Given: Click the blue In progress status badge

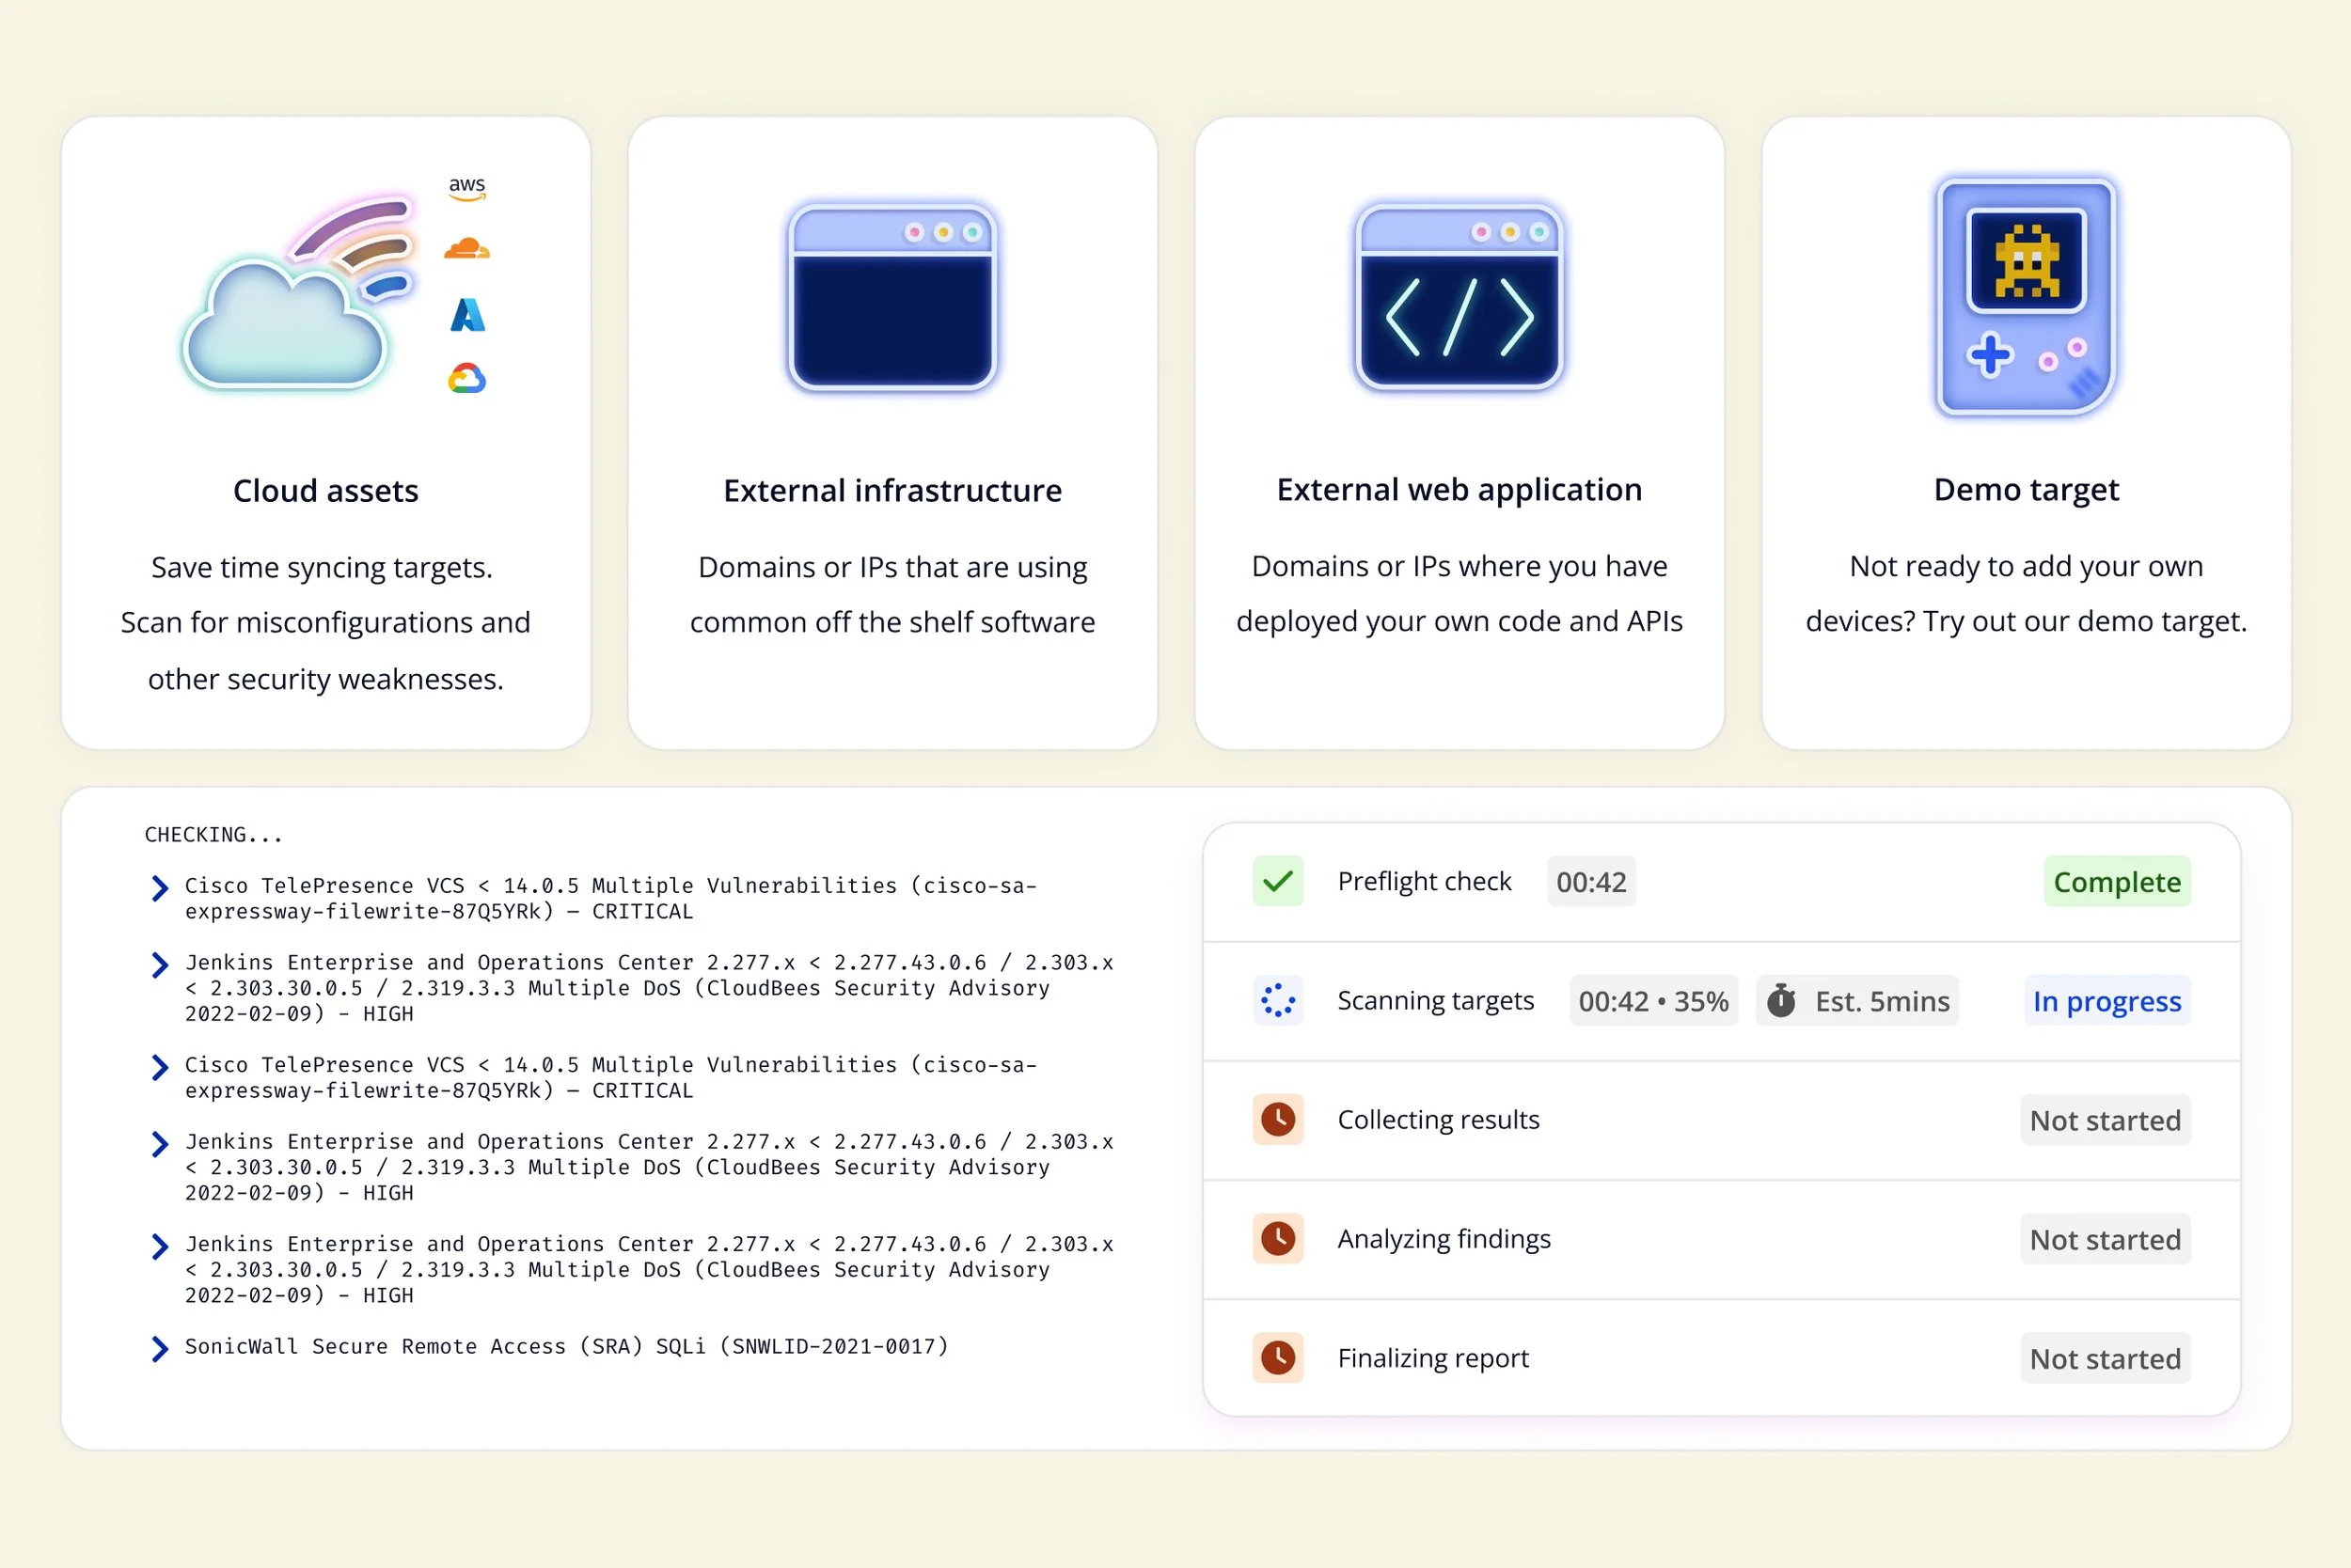Looking at the screenshot, I should point(2106,1001).
